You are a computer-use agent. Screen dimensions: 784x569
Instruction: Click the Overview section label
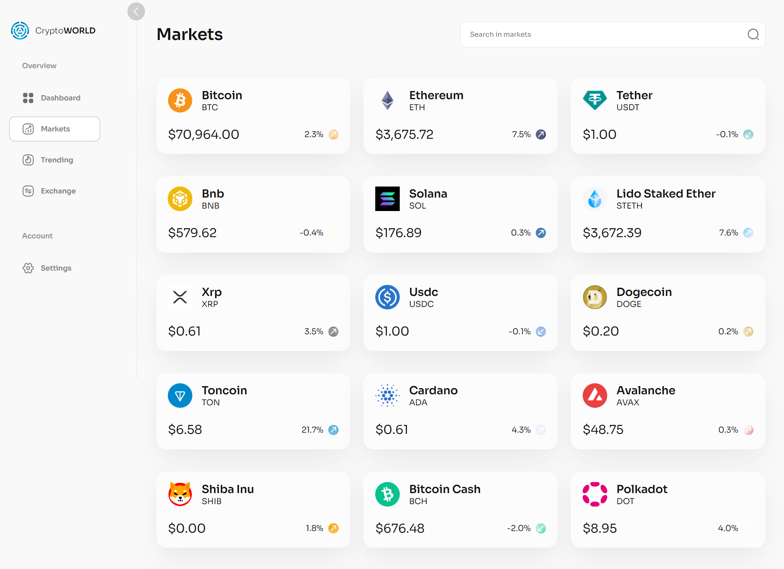pos(39,66)
